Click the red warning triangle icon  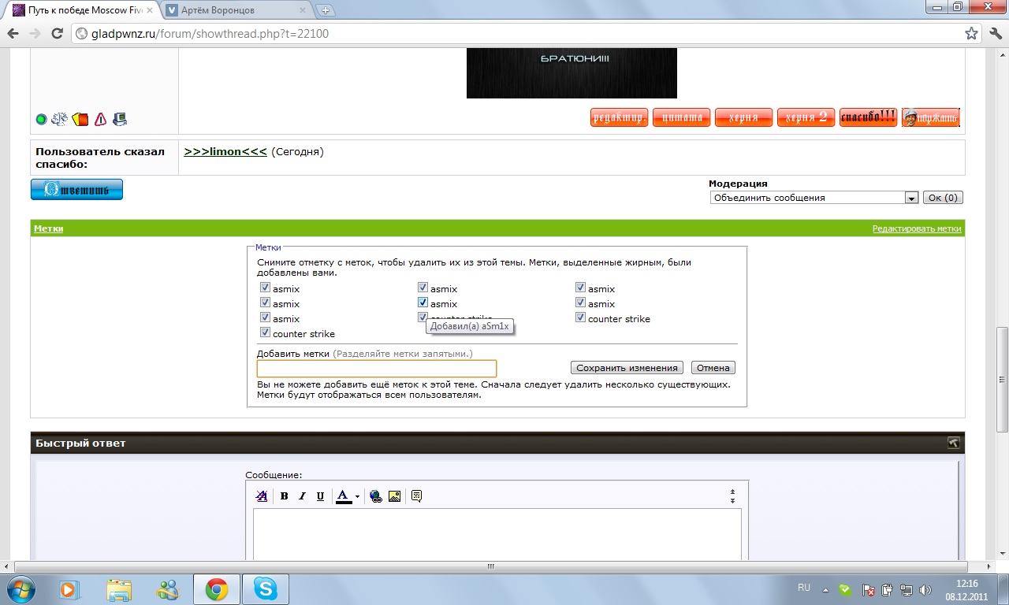click(x=100, y=120)
